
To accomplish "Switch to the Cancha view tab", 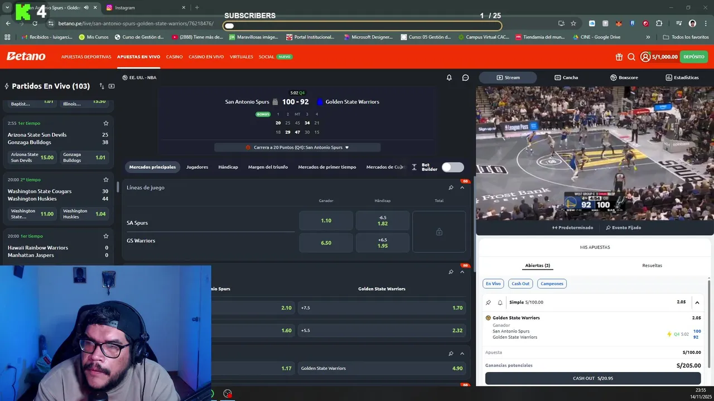I will click(566, 77).
